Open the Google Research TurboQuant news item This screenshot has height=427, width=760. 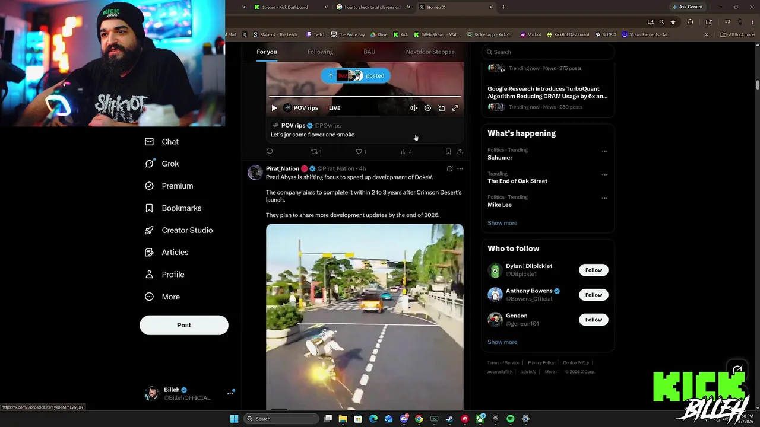pos(547,93)
